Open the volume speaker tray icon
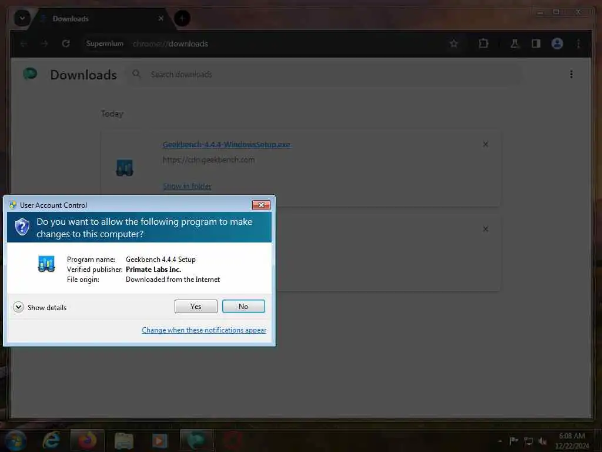Screen dimensions: 602x452 (542, 441)
